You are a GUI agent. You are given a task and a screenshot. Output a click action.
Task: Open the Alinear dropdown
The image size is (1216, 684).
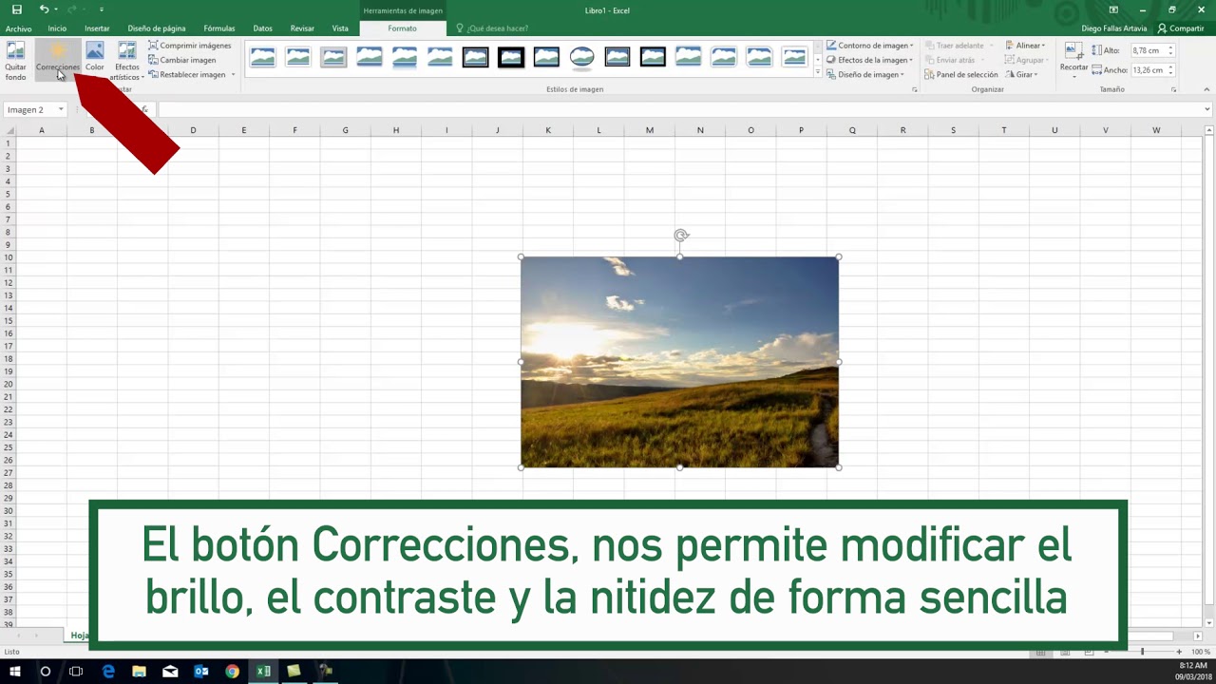1025,46
